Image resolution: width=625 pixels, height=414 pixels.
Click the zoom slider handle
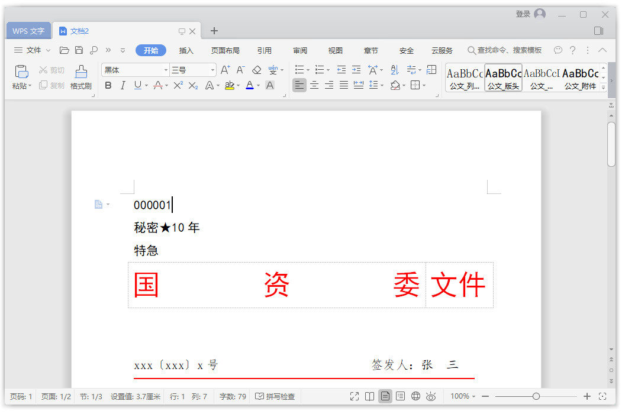(536, 396)
